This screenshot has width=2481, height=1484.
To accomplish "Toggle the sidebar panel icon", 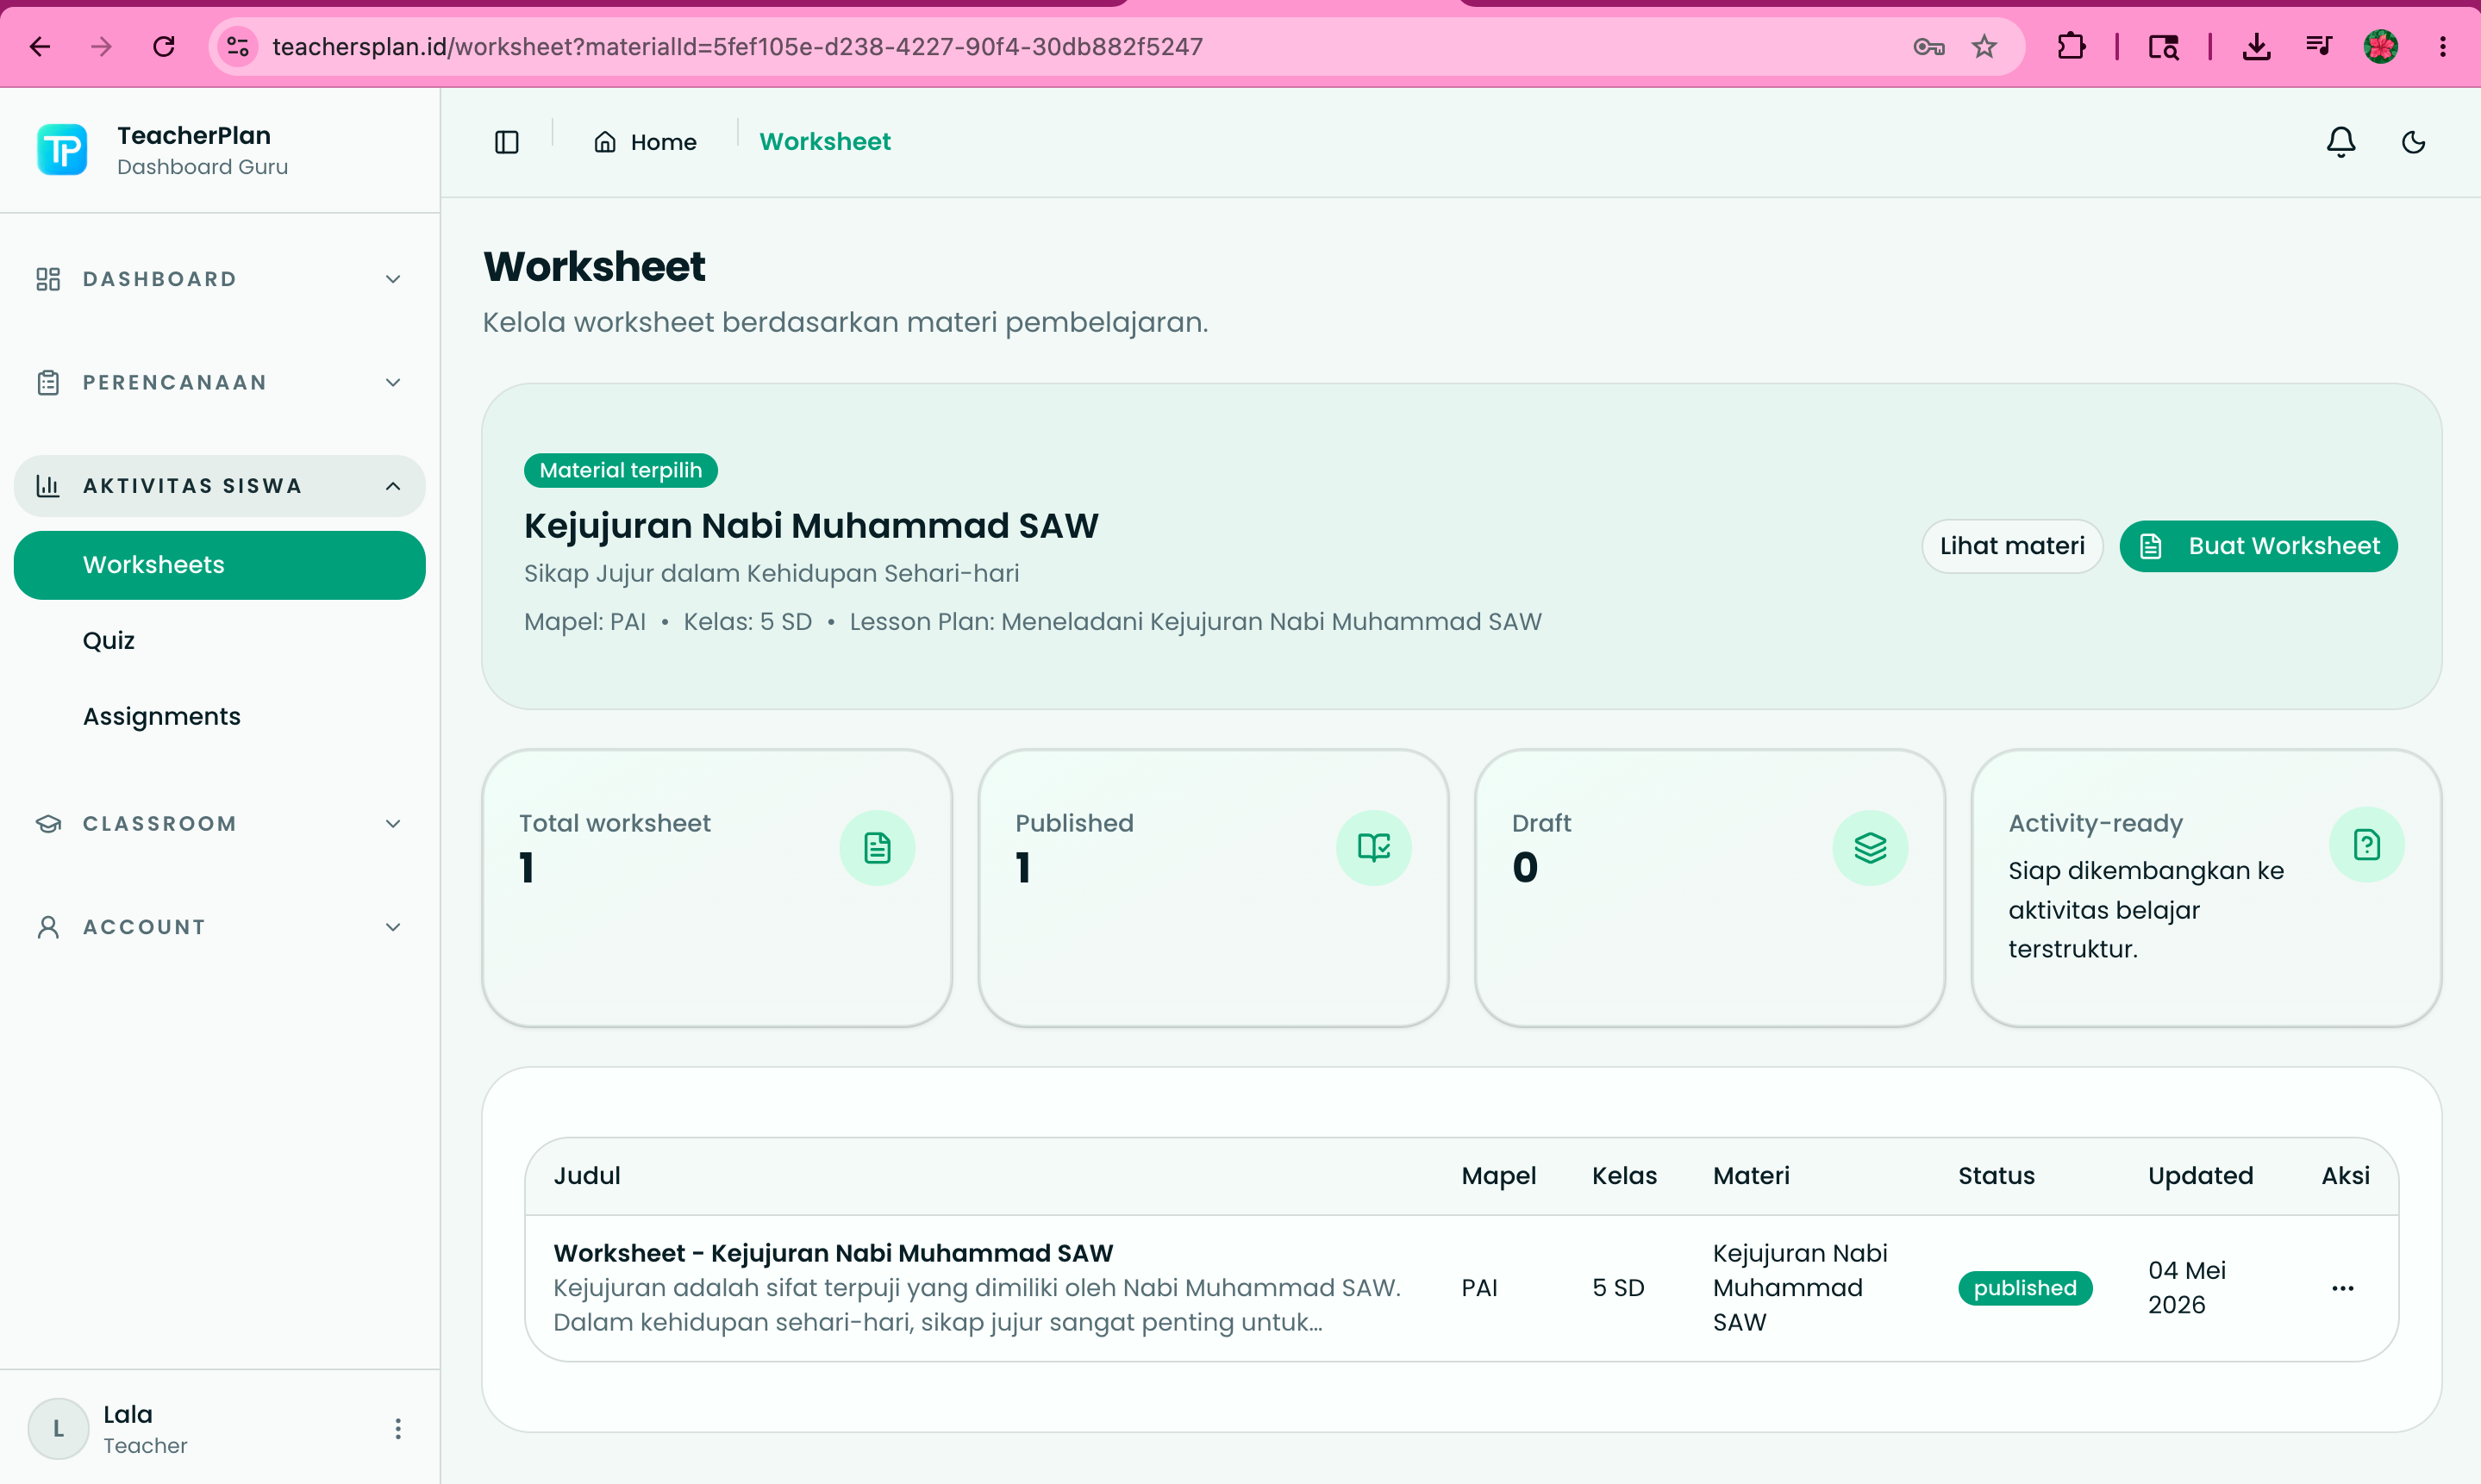I will [x=507, y=142].
